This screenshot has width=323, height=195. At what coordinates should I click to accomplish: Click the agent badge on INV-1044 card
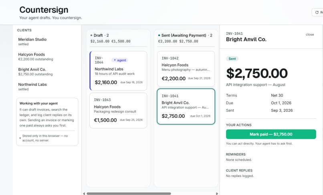[120, 60]
